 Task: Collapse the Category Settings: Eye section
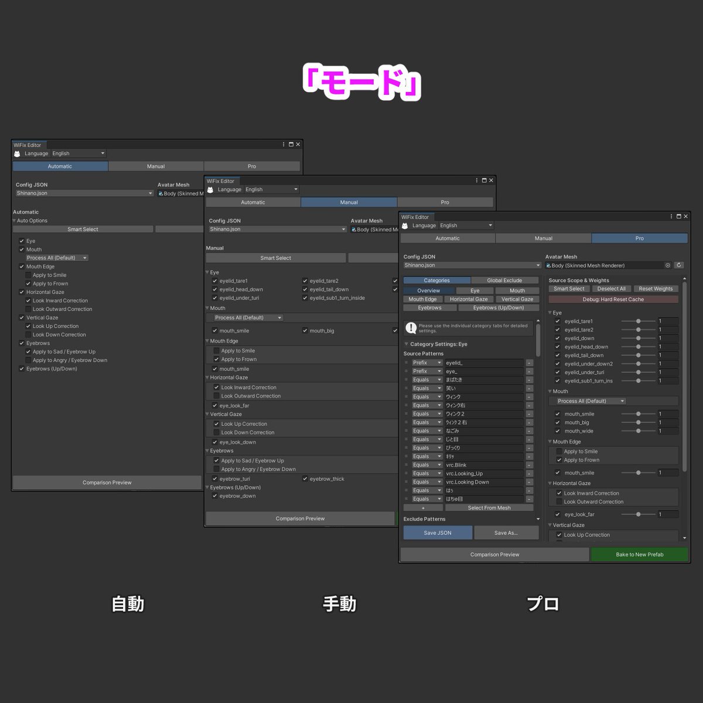[x=407, y=344]
